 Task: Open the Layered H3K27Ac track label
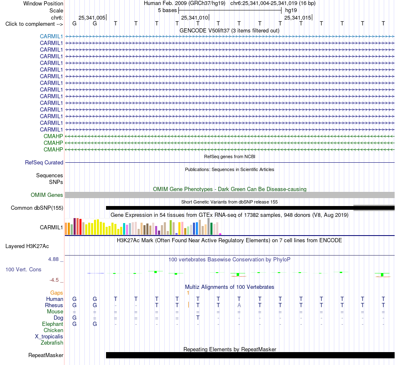pos(27,246)
